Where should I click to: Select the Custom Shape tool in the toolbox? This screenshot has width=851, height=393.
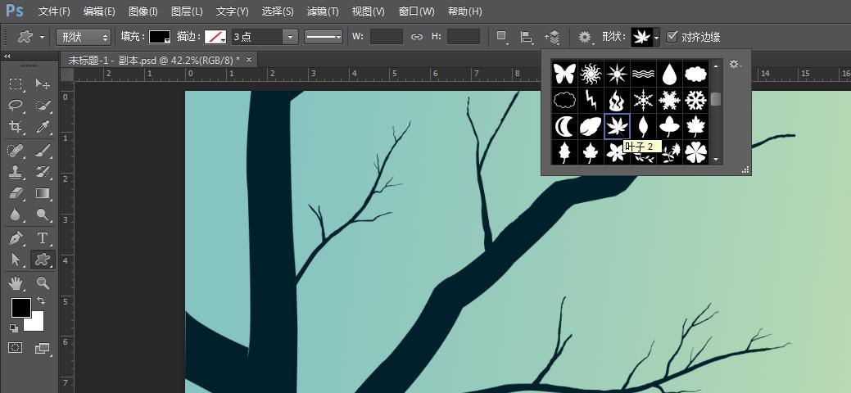[x=43, y=260]
